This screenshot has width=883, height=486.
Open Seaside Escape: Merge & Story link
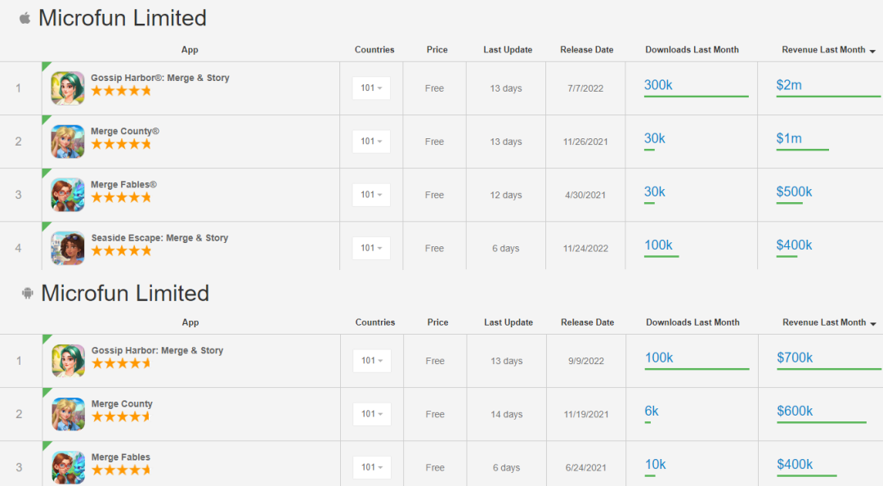pos(159,238)
